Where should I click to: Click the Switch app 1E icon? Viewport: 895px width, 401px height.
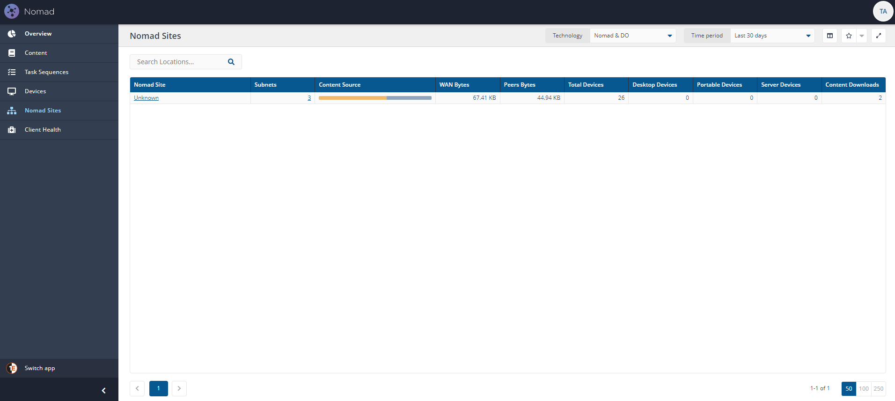(12, 368)
